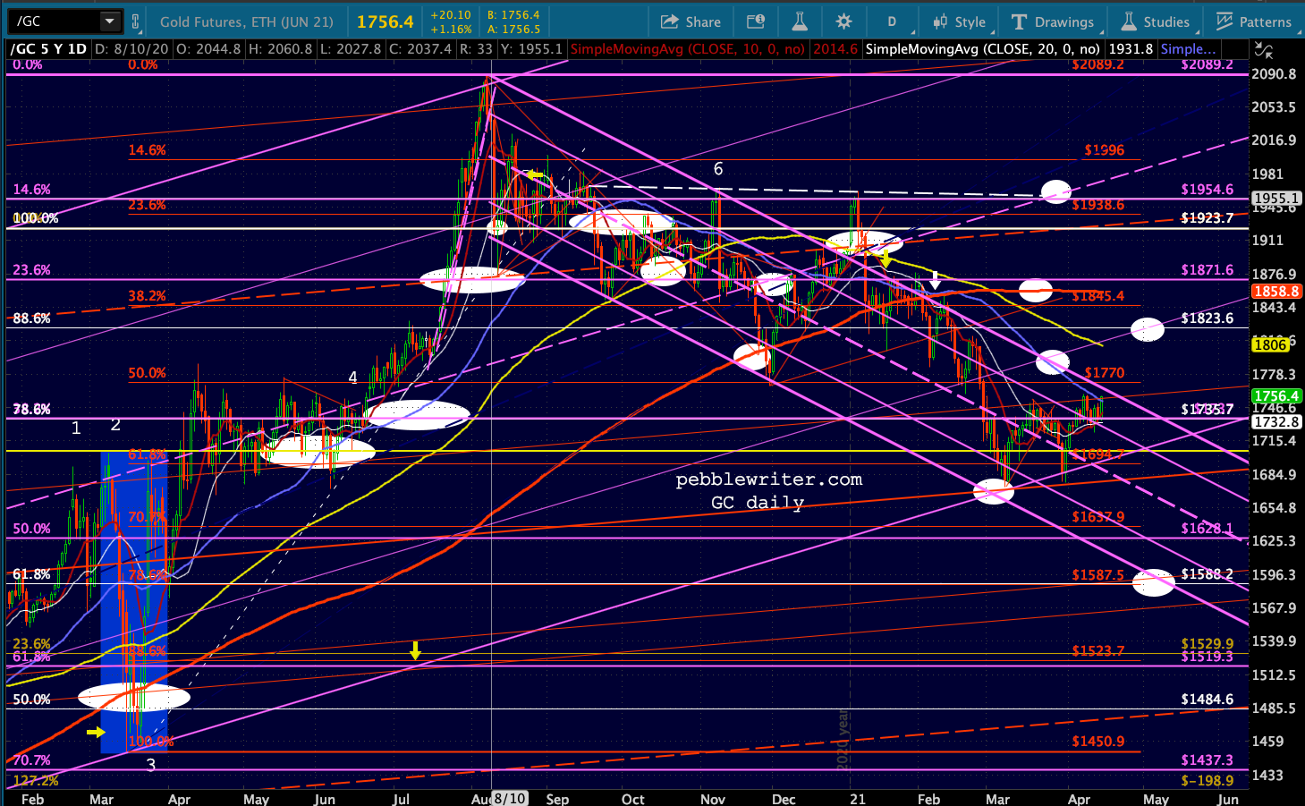Click the $1871.6 Fibonacci level label
Screen dimensions: 1305x806
pos(1207,269)
